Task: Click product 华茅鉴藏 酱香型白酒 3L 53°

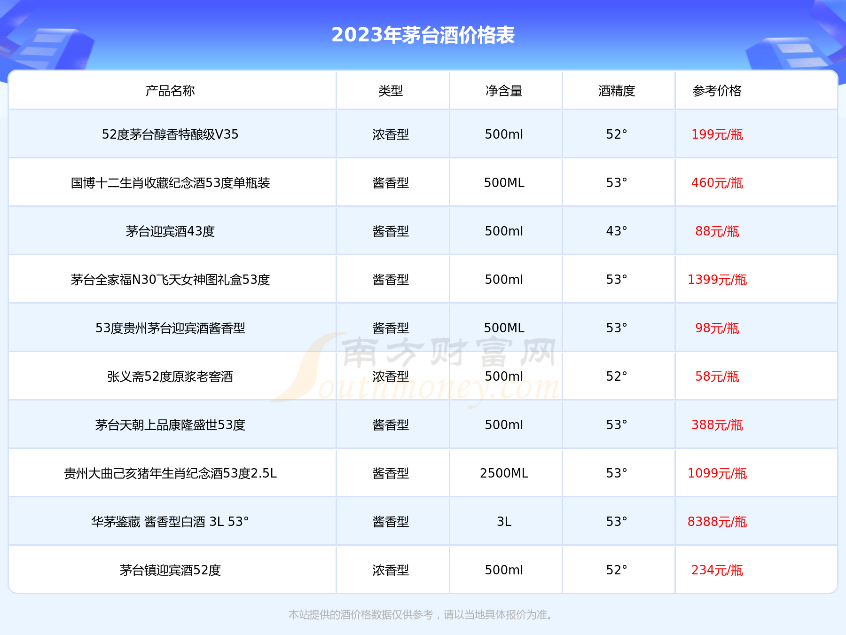Action: point(170,522)
